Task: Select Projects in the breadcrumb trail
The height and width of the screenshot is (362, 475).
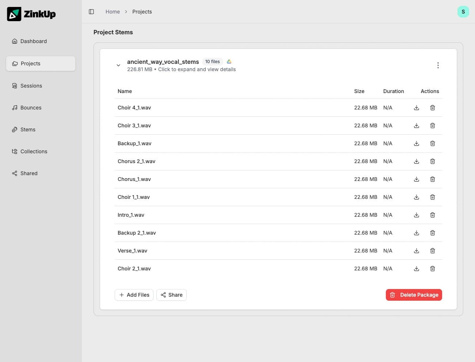Action: point(142,11)
